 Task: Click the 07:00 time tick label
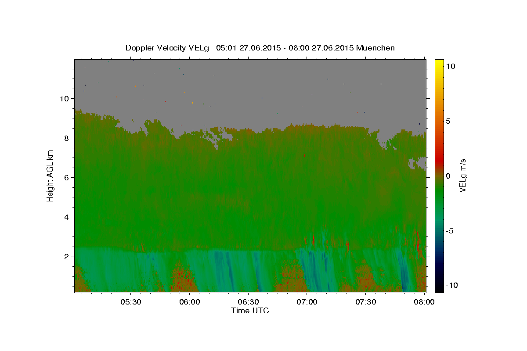(x=307, y=302)
